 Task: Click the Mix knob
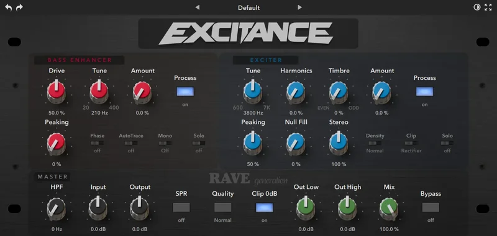coord(389,209)
